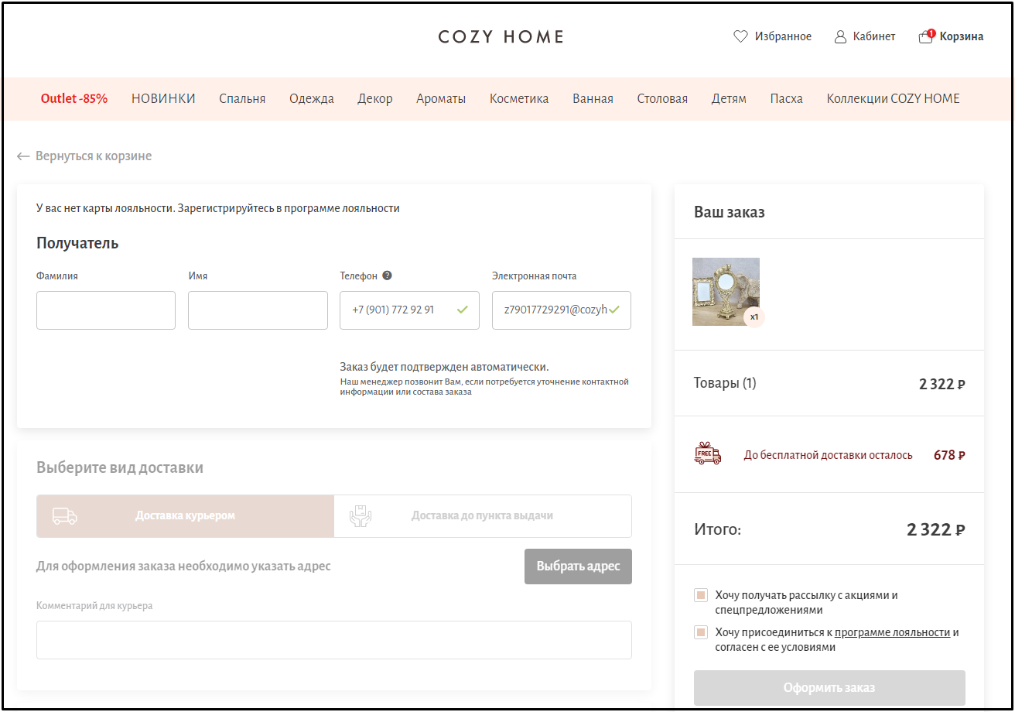Click the Избранное link text
1015x712 pixels.
tap(783, 36)
